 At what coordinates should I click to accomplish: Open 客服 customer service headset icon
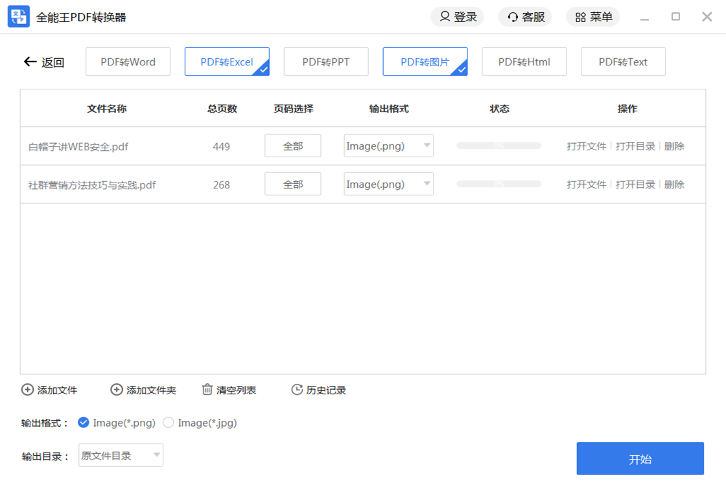coord(513,17)
